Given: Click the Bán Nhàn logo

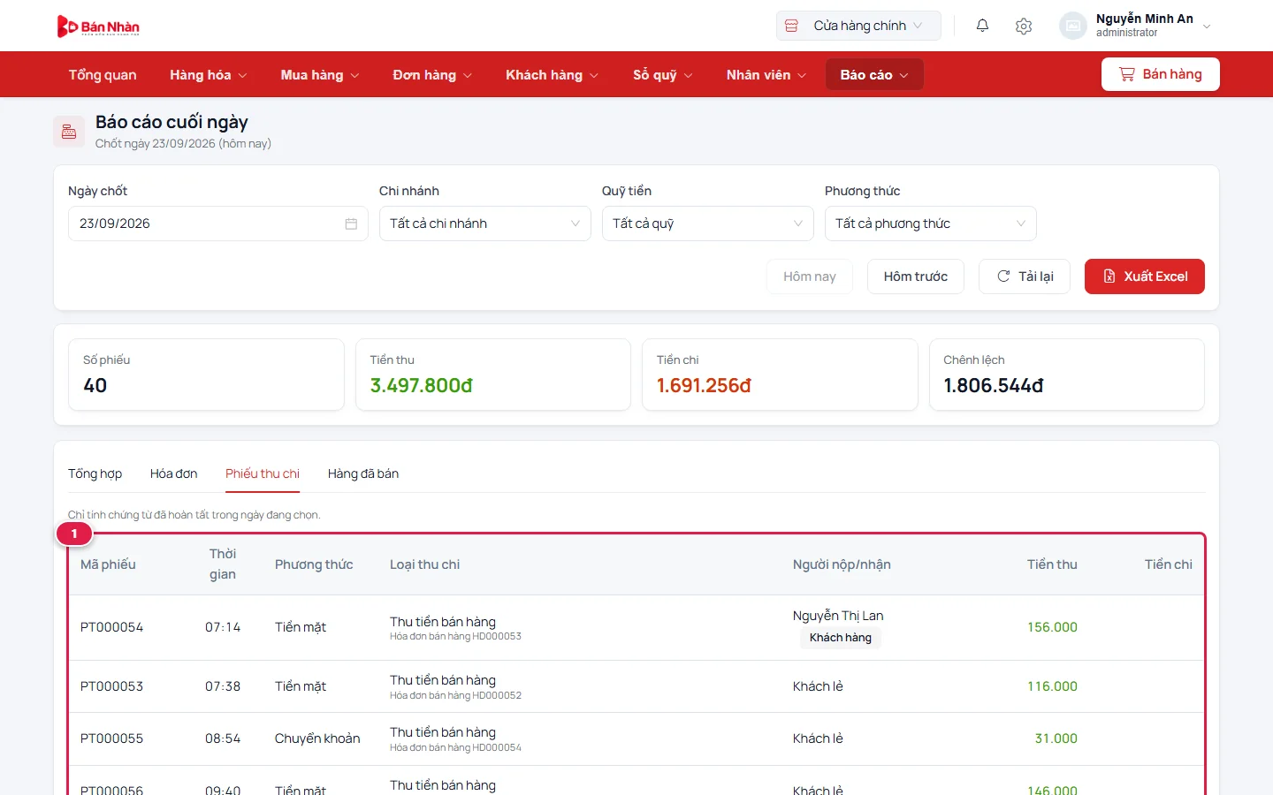Looking at the screenshot, I should click(x=98, y=26).
